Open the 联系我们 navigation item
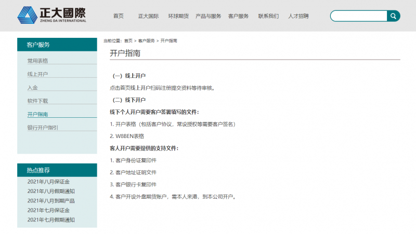This screenshot has height=234, width=416. click(268, 16)
